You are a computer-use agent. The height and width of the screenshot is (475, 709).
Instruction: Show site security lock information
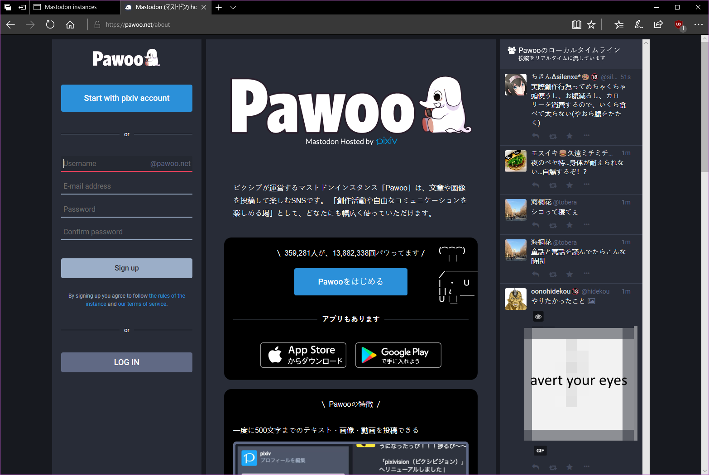(x=97, y=25)
